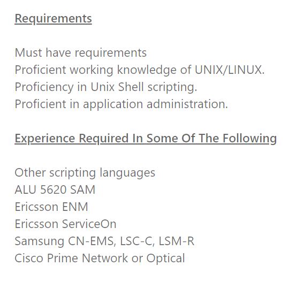Click the word 'ServiceOn'
The width and height of the screenshot is (304, 281).
coord(89,224)
